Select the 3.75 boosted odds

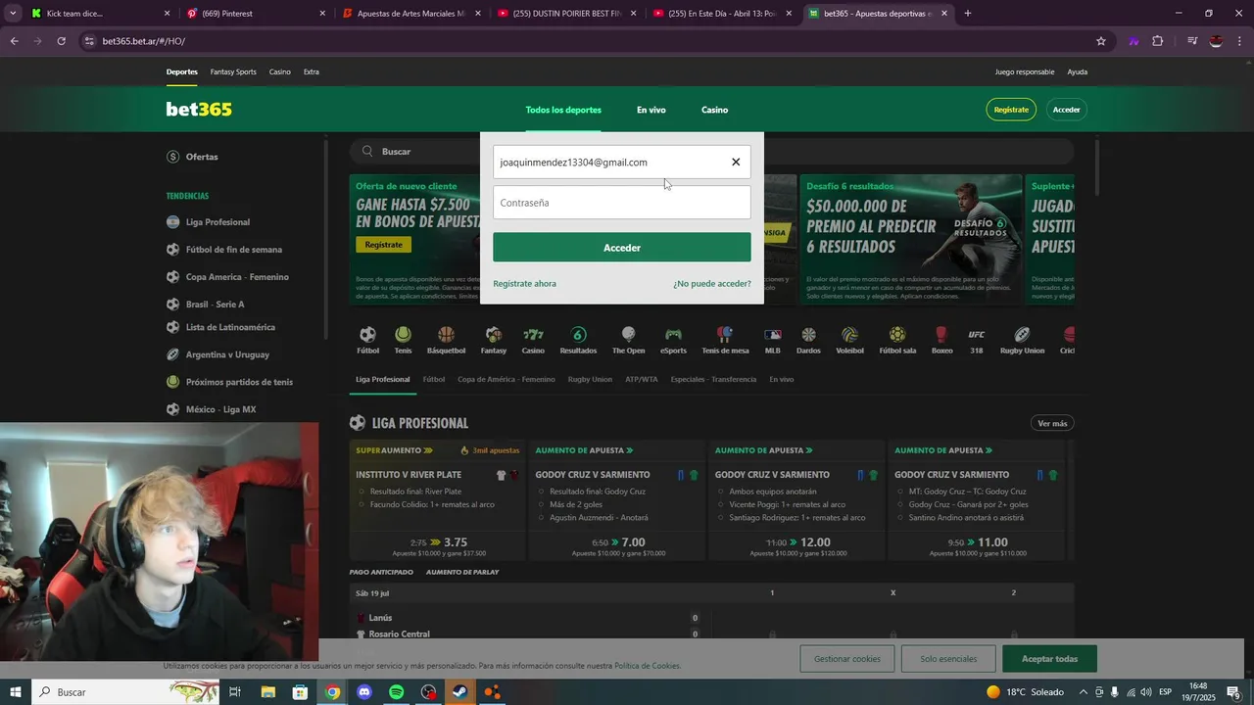click(456, 541)
